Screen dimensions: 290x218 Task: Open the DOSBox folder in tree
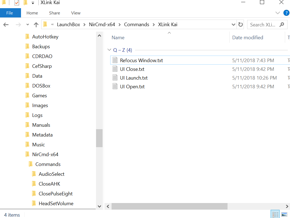pyautogui.click(x=41, y=86)
